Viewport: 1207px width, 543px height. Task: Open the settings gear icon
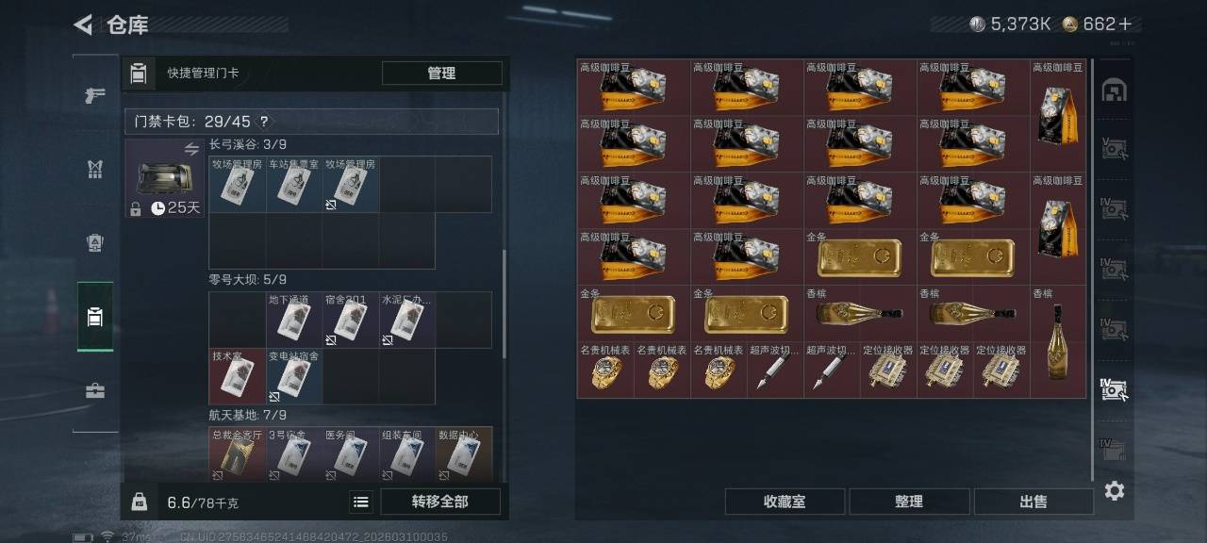(1115, 490)
